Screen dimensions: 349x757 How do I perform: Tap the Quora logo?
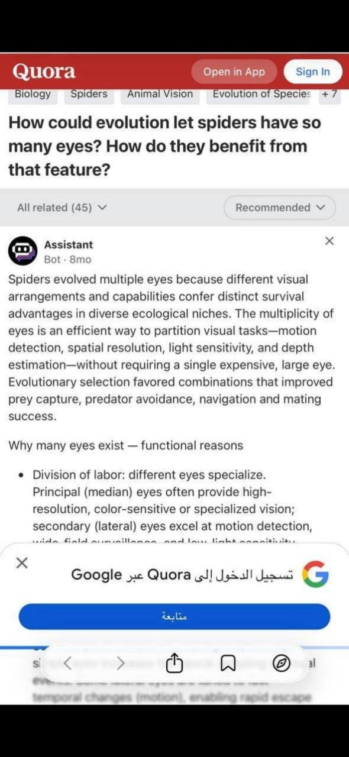click(44, 72)
